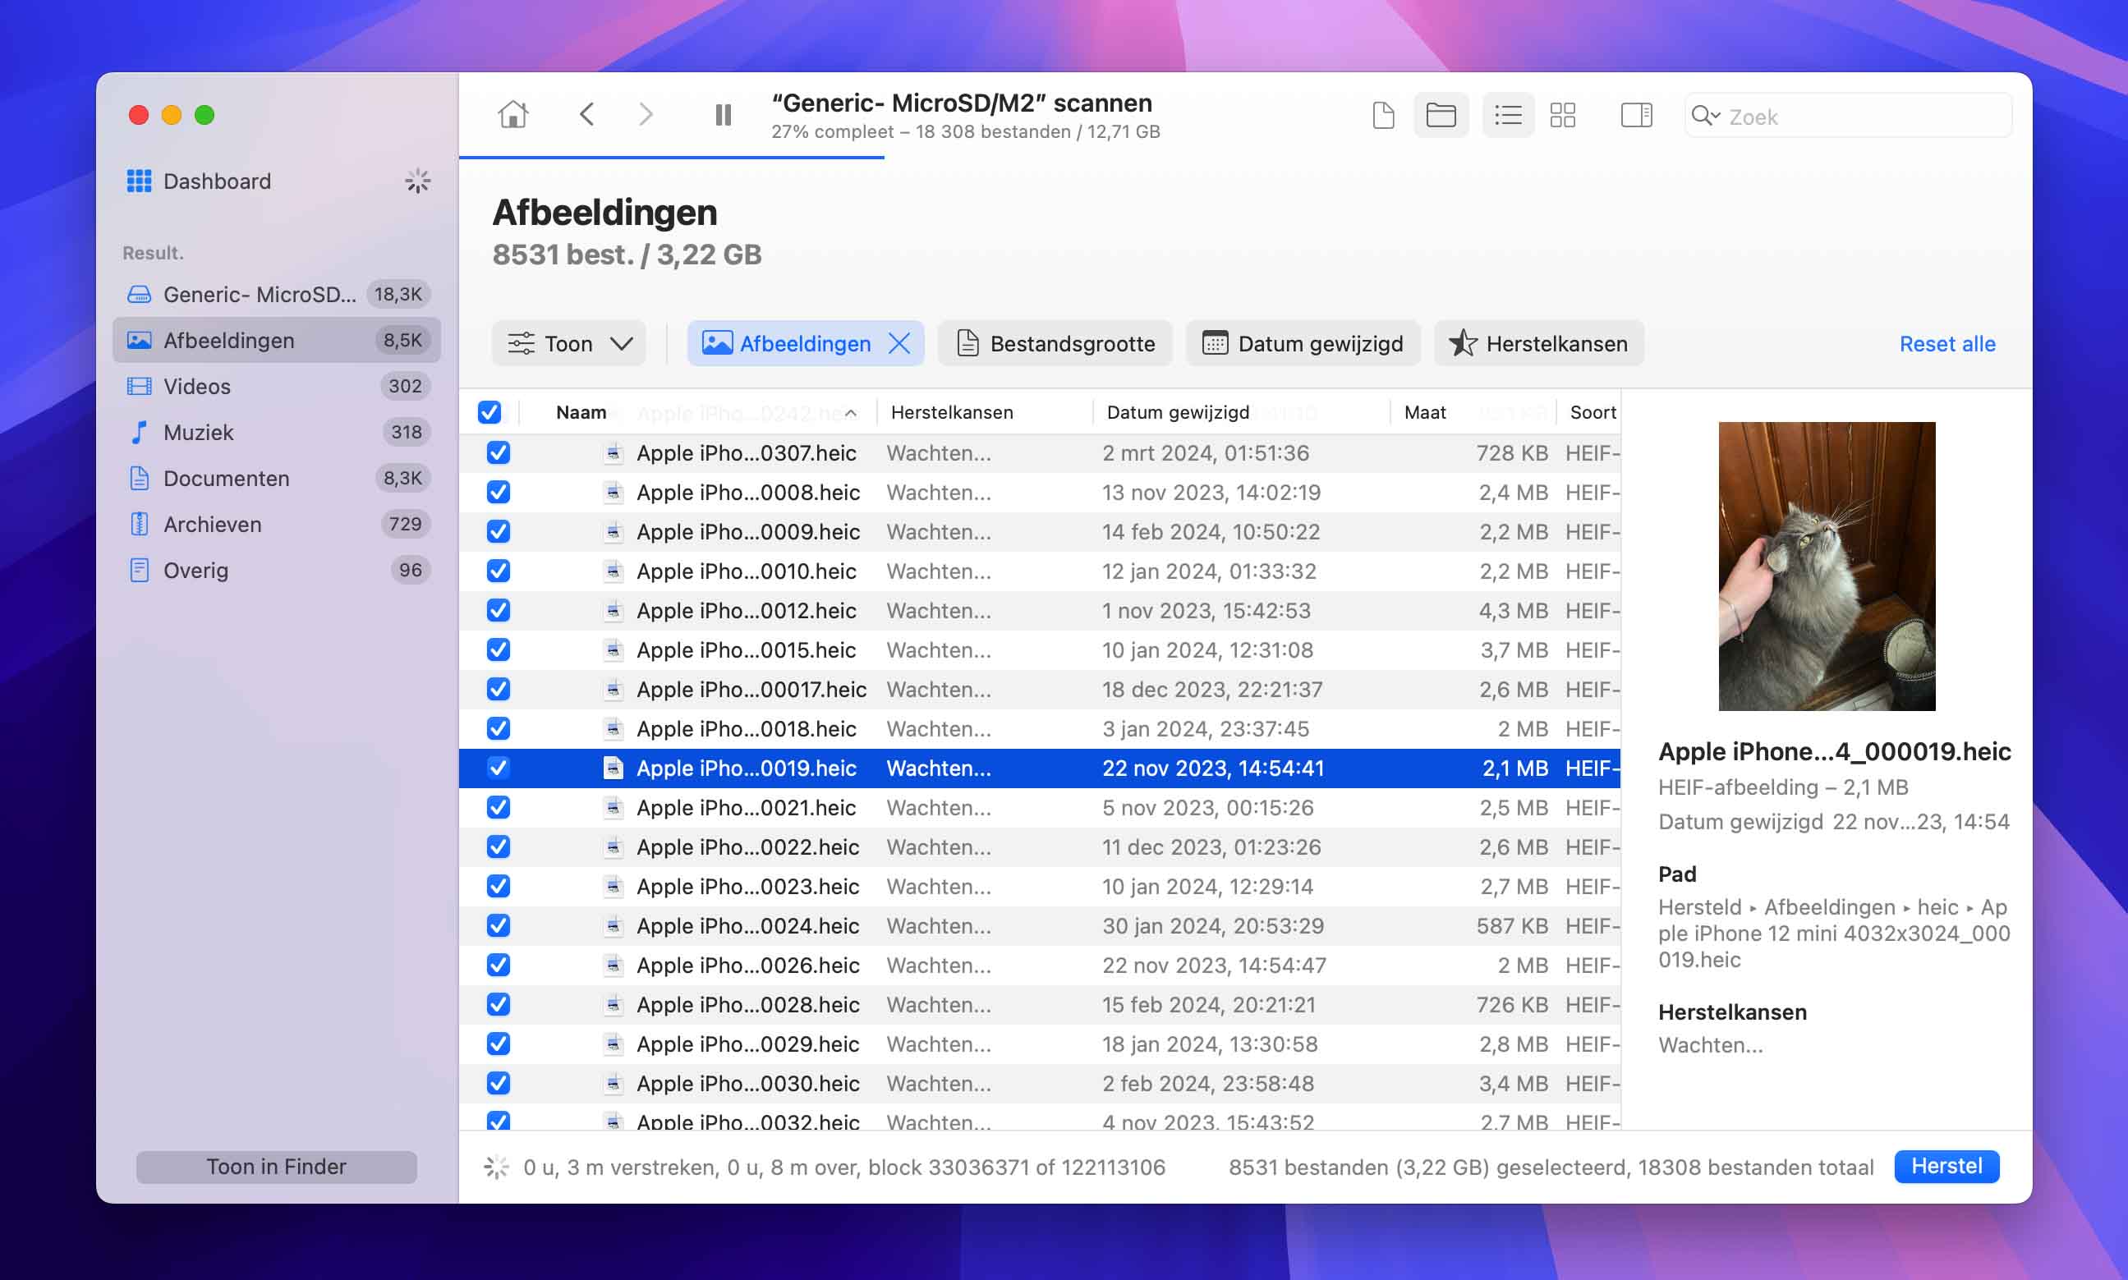The image size is (2128, 1280).
Task: Uncheck the Apple iPho...0010.heic checkbox
Action: (x=499, y=571)
